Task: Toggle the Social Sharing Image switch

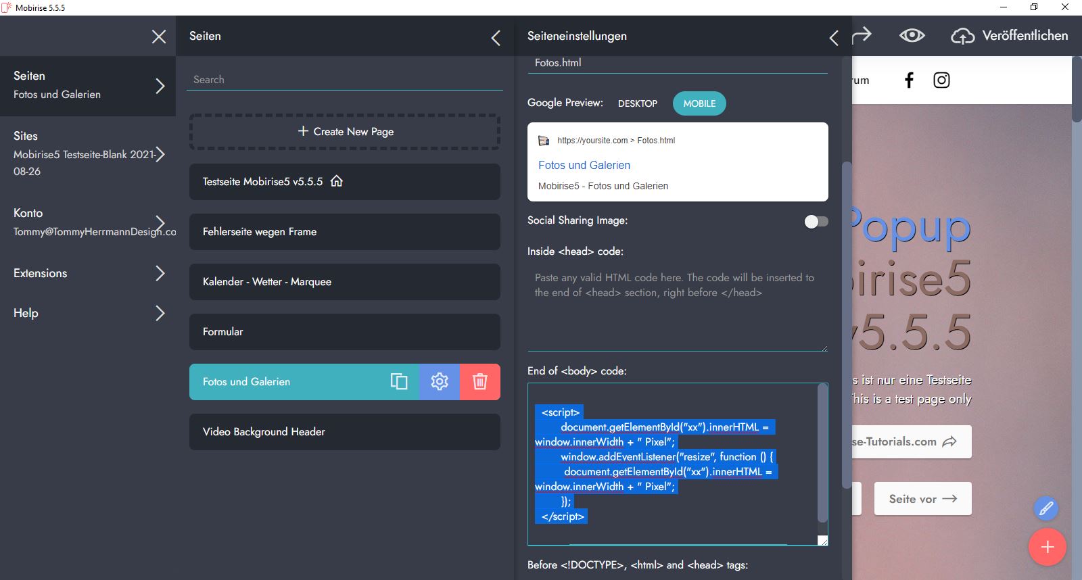Action: click(x=816, y=222)
